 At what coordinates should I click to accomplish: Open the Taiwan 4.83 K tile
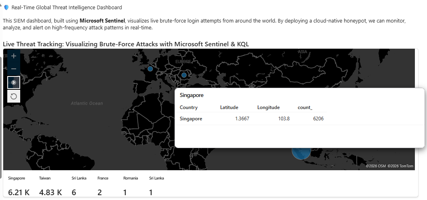click(50, 186)
